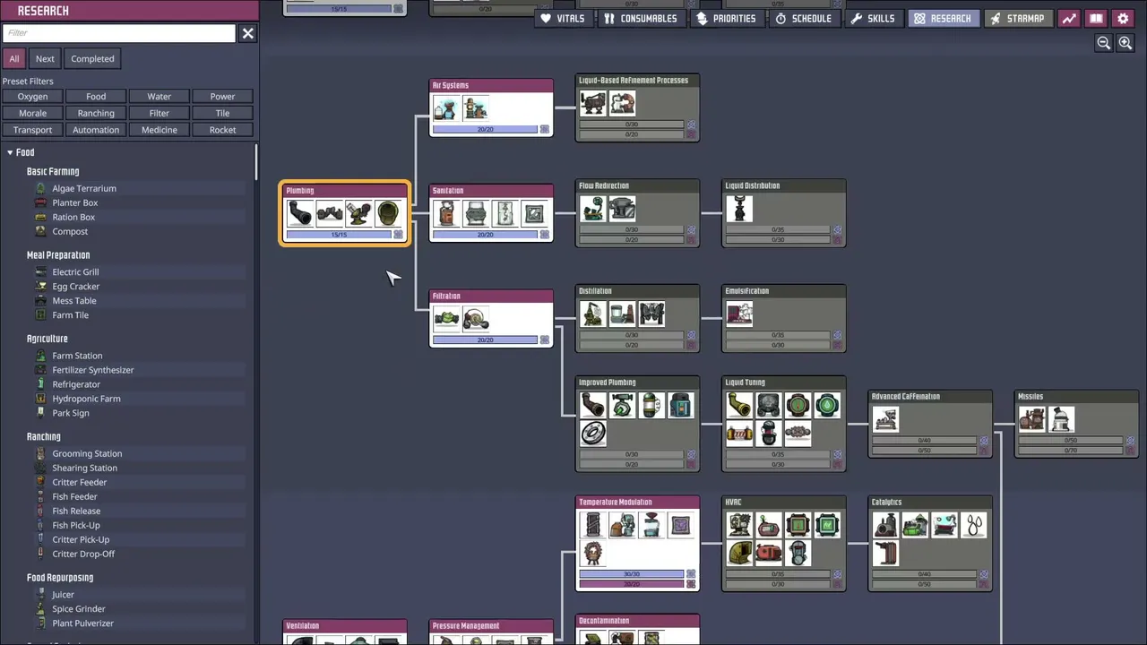Screen dimensions: 1147x645
Task: Click the Refrigerator icon in the list
Action: 40,384
